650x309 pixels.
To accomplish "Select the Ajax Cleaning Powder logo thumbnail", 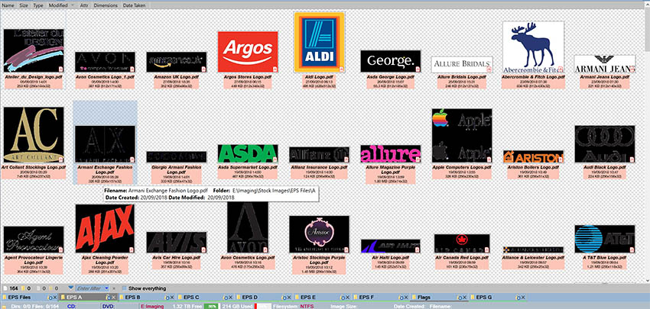I will 105,229.
